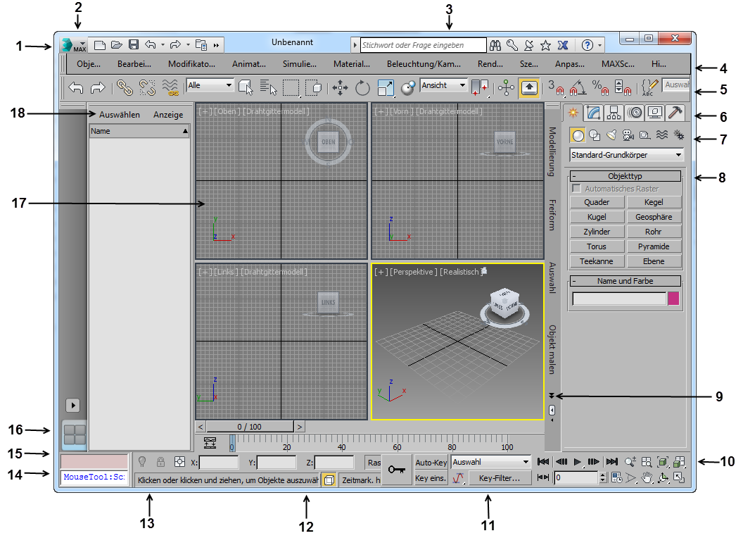Toggle the selection lock padlock icon
The image size is (743, 538).
coord(160,462)
